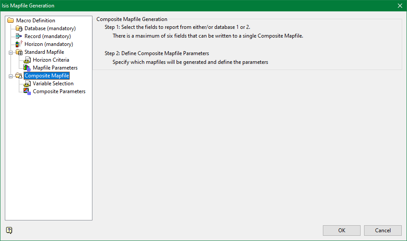Click 'Step 2: Define Composite Mapfile Parameters' text
This screenshot has height=241, width=407.
tap(157, 53)
